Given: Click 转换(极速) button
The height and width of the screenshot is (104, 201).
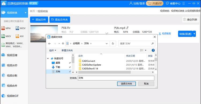Looking at the screenshot, I should 185,34.
